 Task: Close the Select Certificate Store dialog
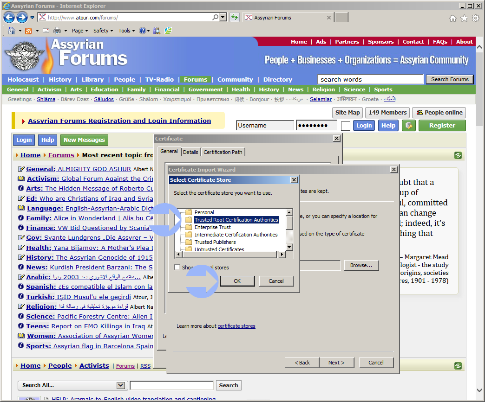point(294,180)
